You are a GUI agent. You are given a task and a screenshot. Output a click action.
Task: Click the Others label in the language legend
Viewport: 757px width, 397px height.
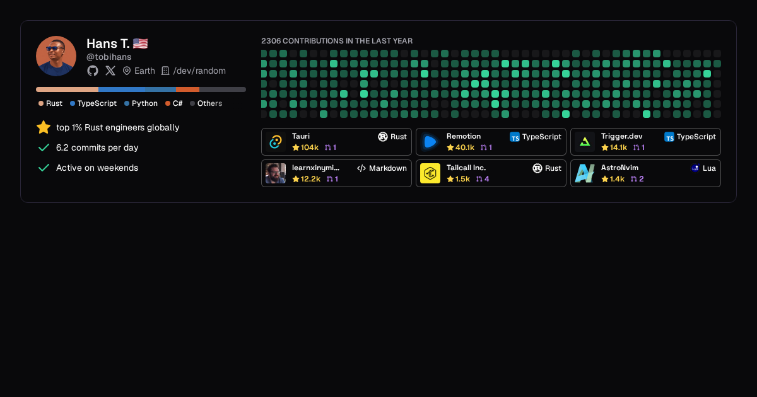[210, 103]
